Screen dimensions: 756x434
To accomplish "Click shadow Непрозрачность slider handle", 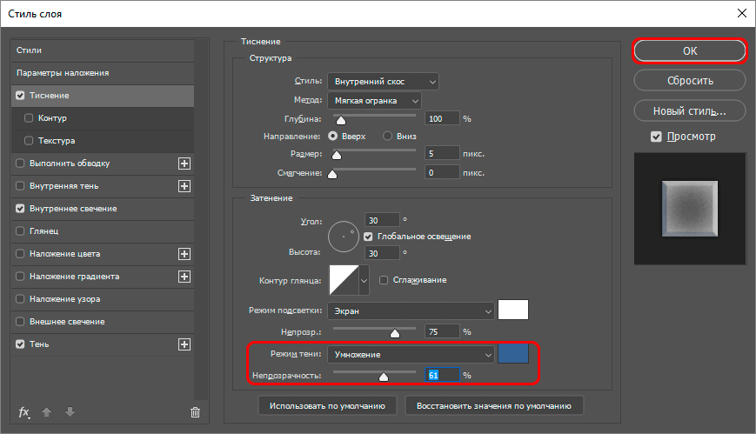I will click(384, 377).
